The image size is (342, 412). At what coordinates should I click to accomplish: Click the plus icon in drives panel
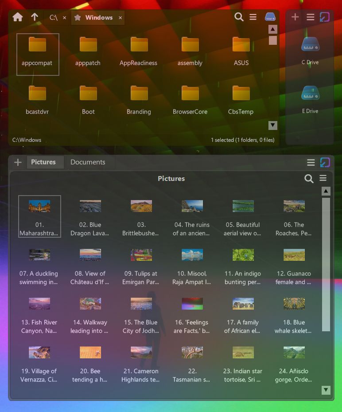295,17
